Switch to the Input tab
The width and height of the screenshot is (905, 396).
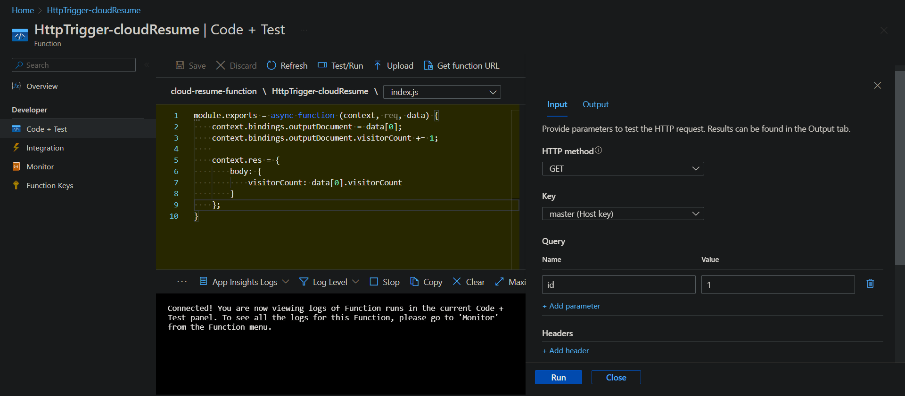[x=557, y=104]
